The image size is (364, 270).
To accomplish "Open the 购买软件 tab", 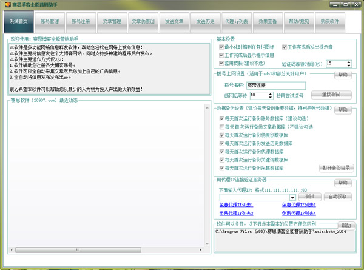I will pyautogui.click(x=329, y=22).
